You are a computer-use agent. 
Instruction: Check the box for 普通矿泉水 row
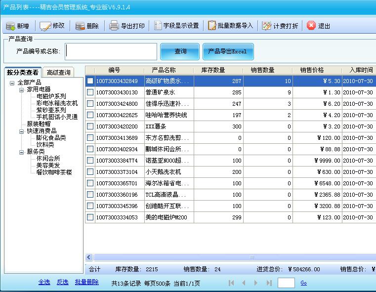(x=90, y=92)
